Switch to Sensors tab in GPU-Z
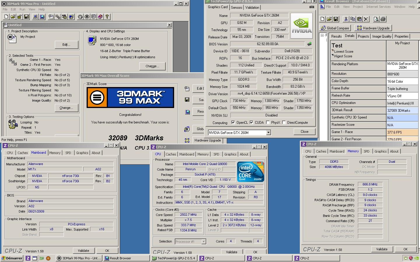The image size is (420, 262). 237,8
